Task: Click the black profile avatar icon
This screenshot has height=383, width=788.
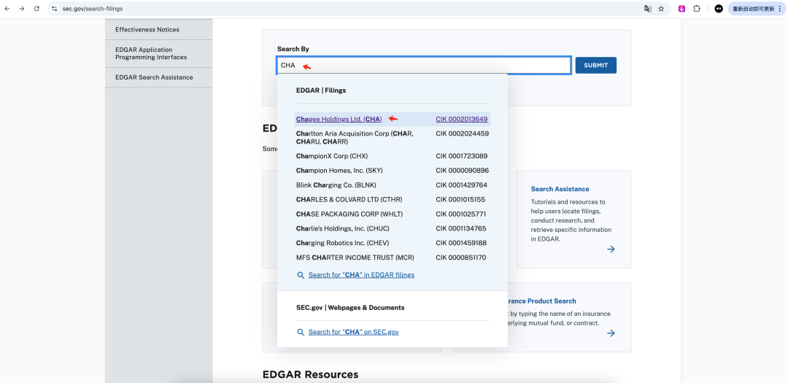Action: click(x=719, y=9)
